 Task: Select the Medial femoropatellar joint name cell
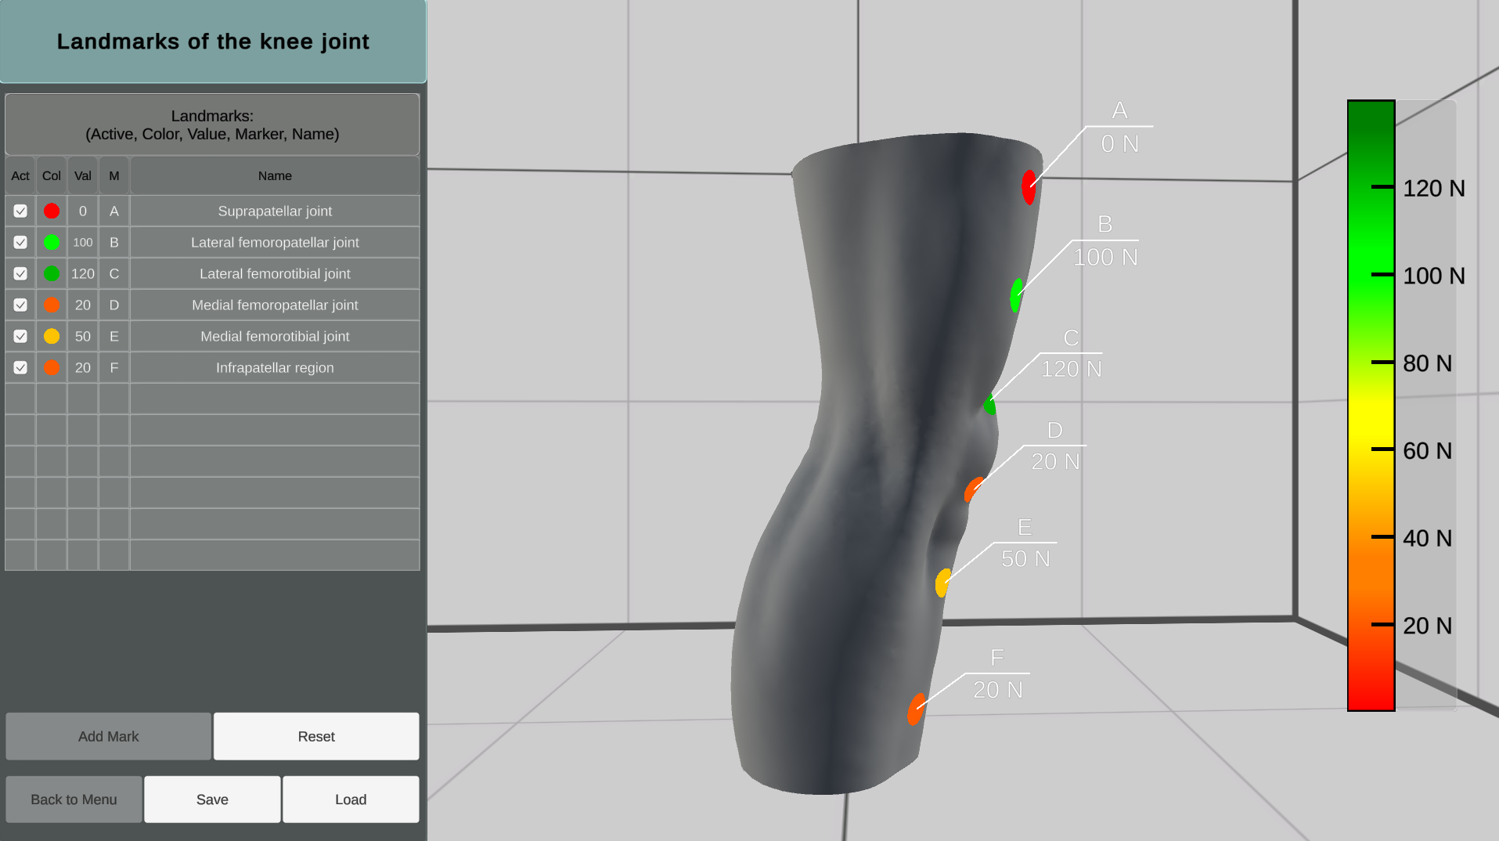pos(275,305)
